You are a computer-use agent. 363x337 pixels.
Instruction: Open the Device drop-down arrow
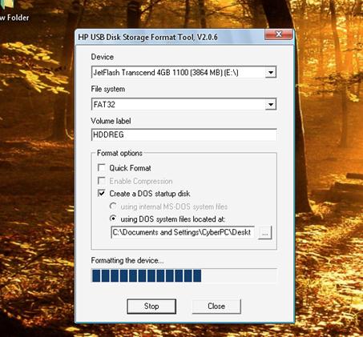(271, 73)
